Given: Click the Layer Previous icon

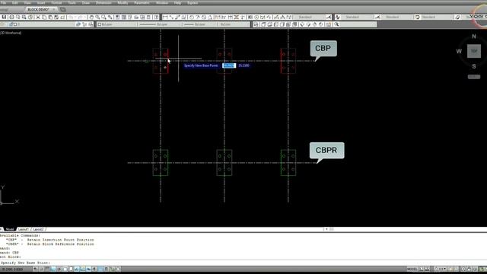Looking at the screenshot, I should (x=84, y=24).
